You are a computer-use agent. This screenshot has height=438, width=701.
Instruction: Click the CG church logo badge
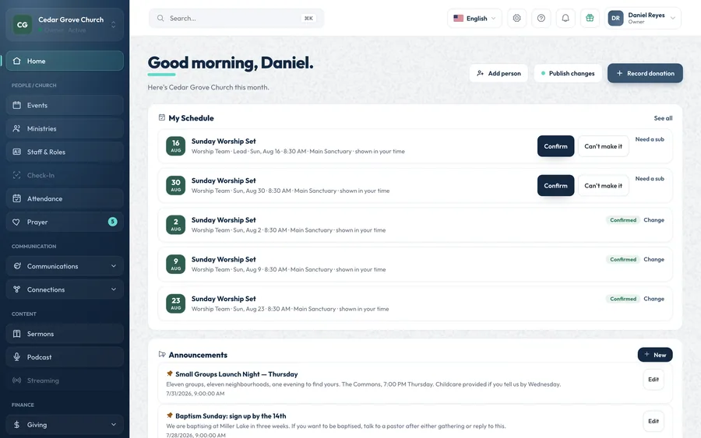pyautogui.click(x=23, y=25)
